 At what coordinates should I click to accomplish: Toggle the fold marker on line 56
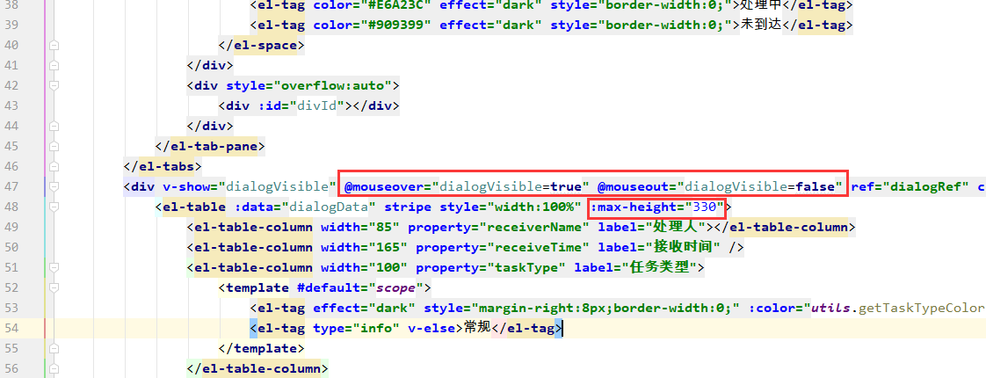tap(54, 368)
